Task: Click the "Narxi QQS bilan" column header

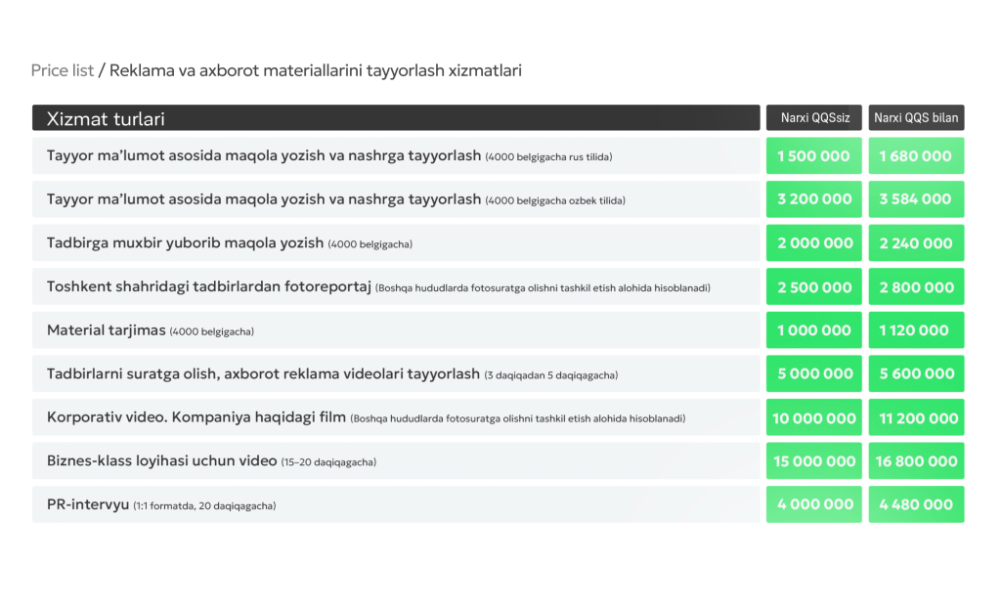Action: (x=916, y=118)
